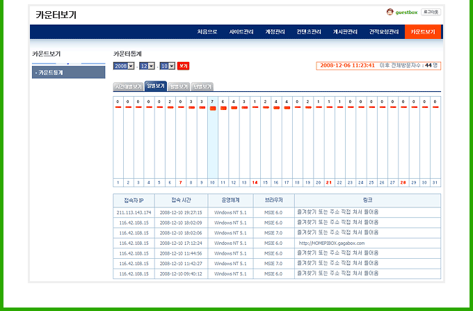This screenshot has width=473, height=311.
Task: Go to 계정관리 in navigation bar
Action: (x=275, y=32)
